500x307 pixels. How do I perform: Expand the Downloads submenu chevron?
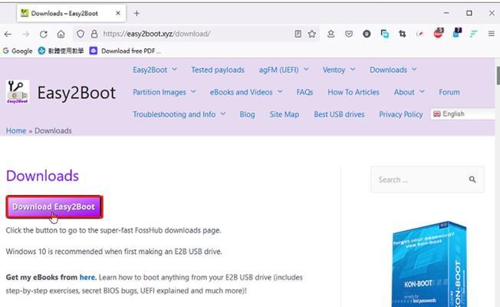point(414,70)
